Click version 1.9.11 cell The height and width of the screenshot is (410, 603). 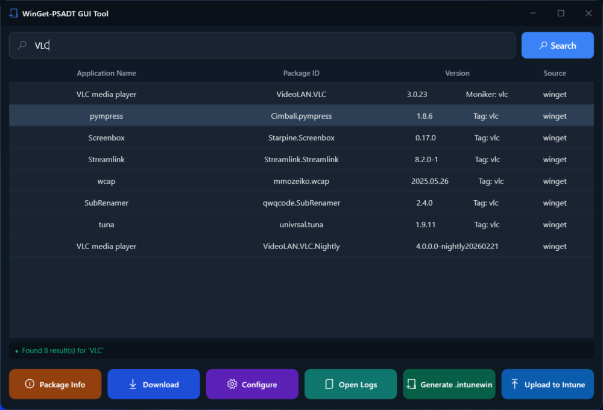[x=425, y=224]
